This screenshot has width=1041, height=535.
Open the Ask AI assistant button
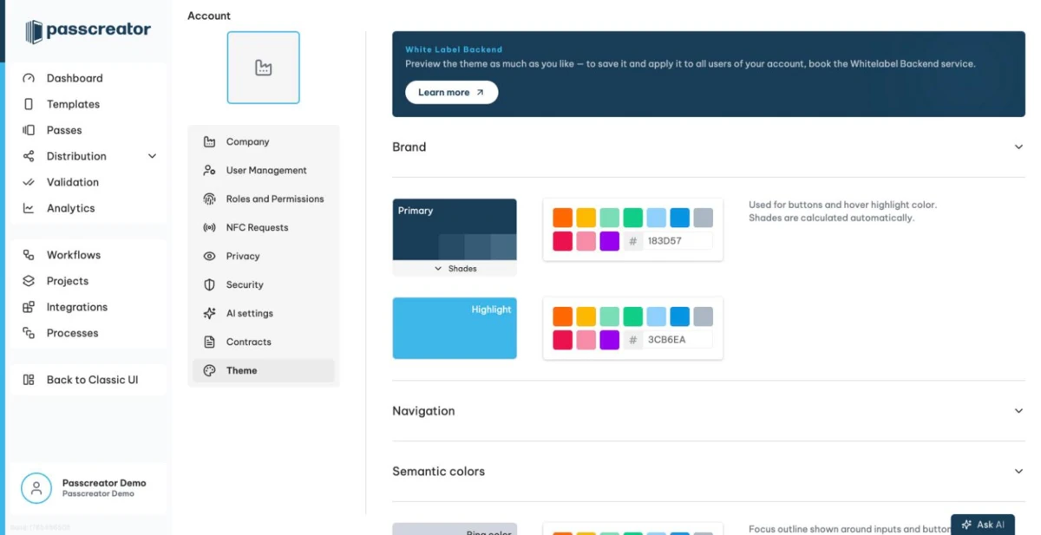click(x=983, y=525)
